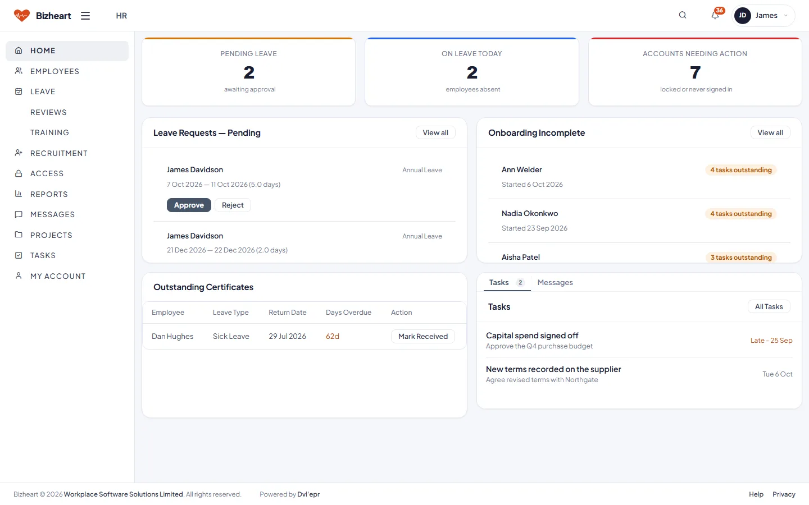This screenshot has width=809, height=505.
Task: Open the Capital spend signed off task
Action: click(x=639, y=341)
